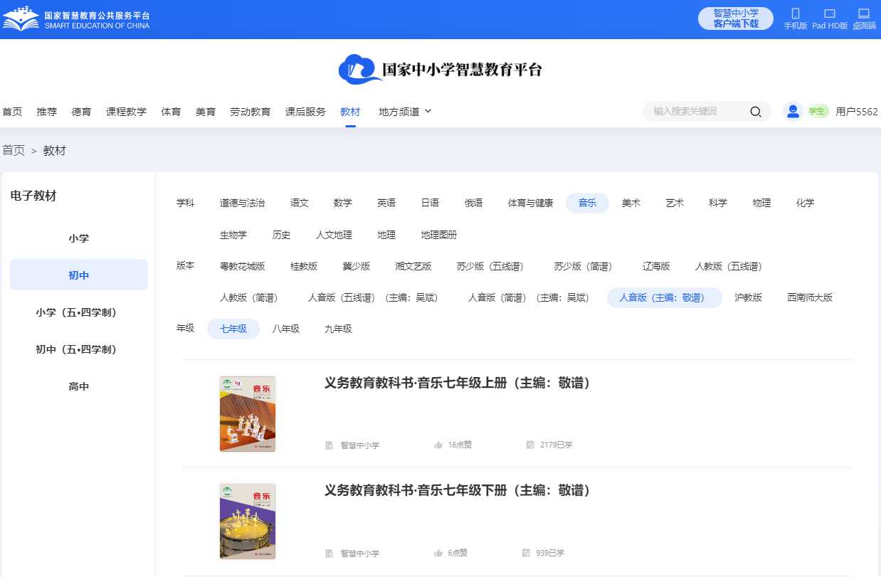
Task: Select 人音版（主编：敬谱） edition
Action: click(x=665, y=297)
